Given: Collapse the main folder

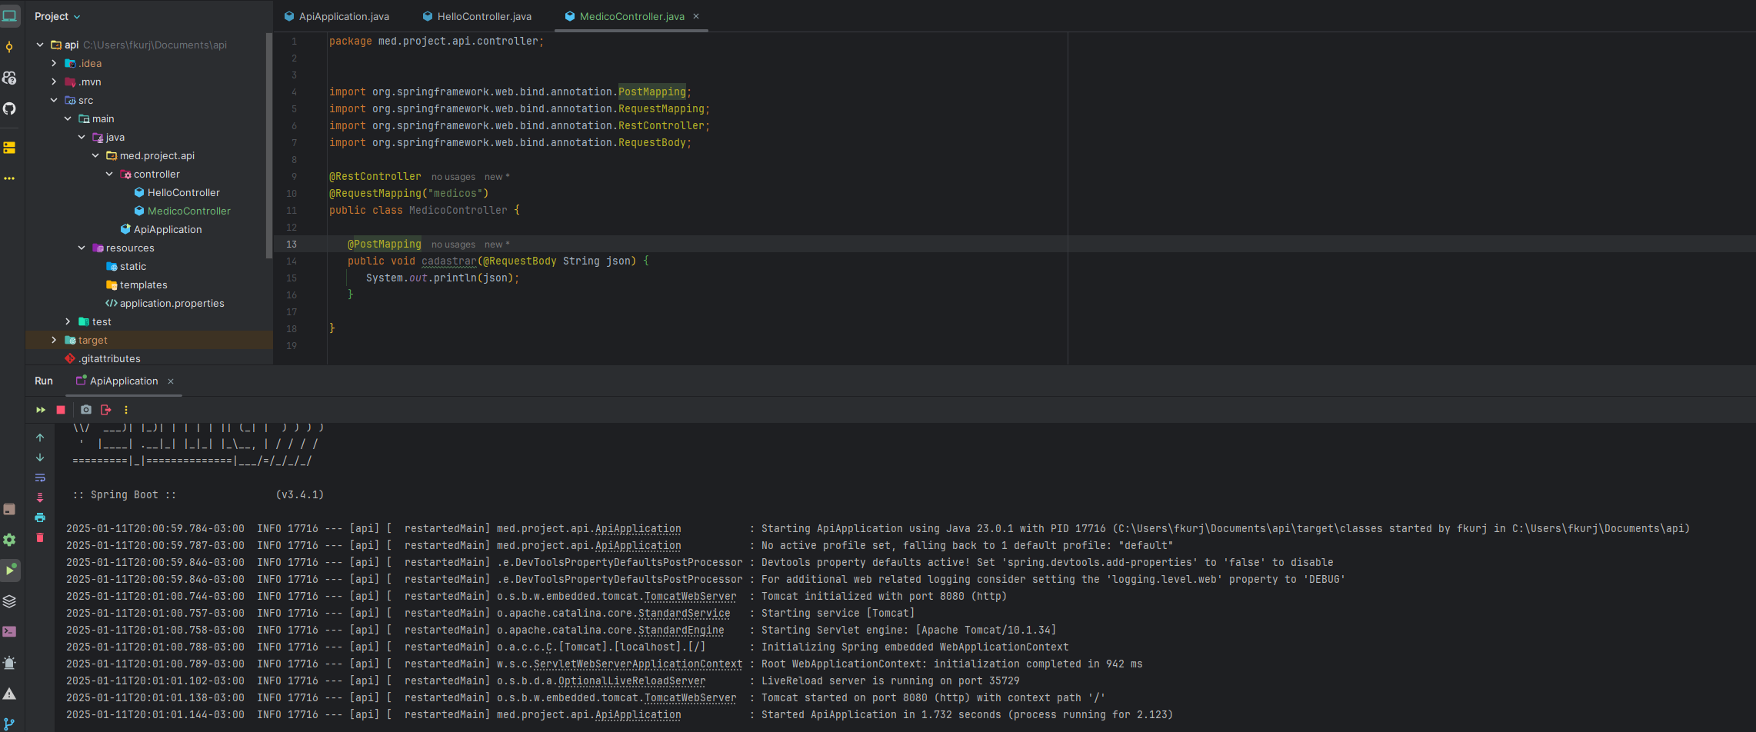Looking at the screenshot, I should pos(68,118).
